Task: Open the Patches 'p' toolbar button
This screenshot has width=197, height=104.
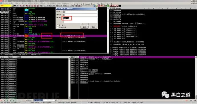Action: (61, 6)
